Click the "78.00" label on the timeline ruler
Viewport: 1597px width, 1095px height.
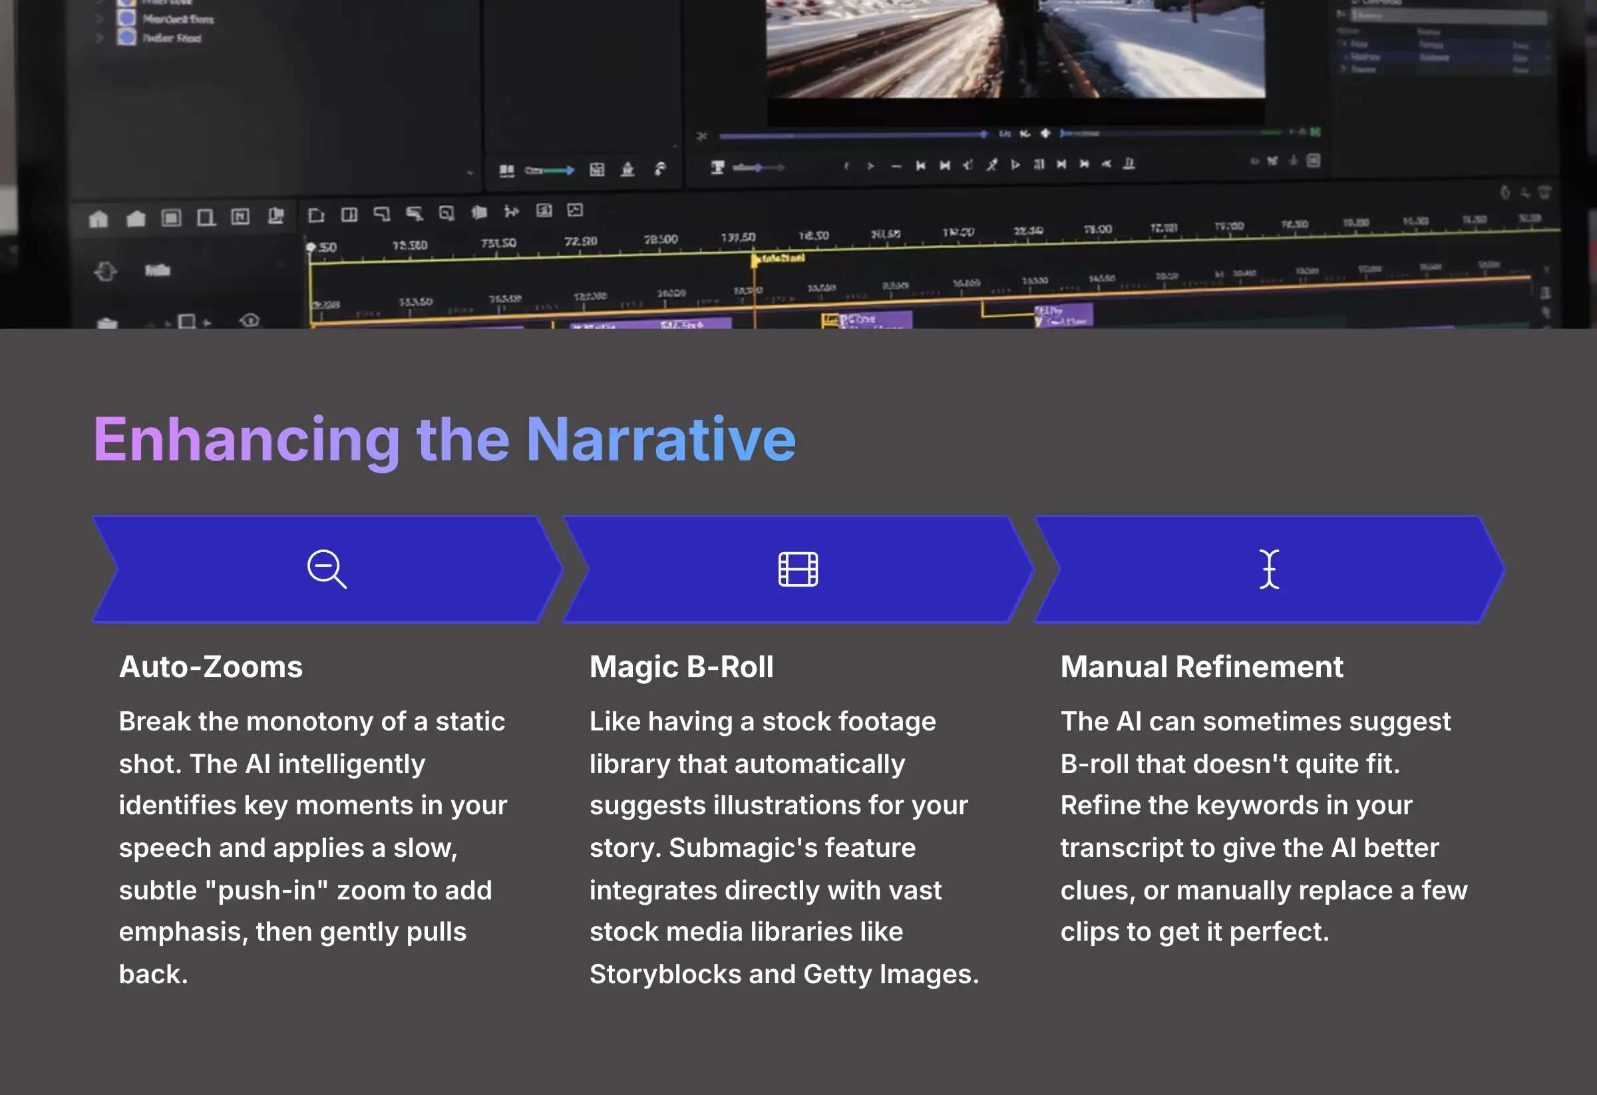point(1097,229)
